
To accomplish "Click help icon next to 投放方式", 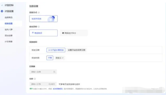I will (x=39, y=13).
